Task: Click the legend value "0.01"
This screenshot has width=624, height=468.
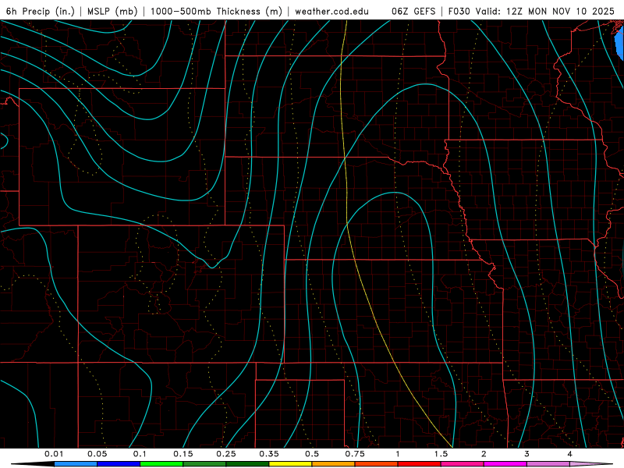Action: [54, 454]
